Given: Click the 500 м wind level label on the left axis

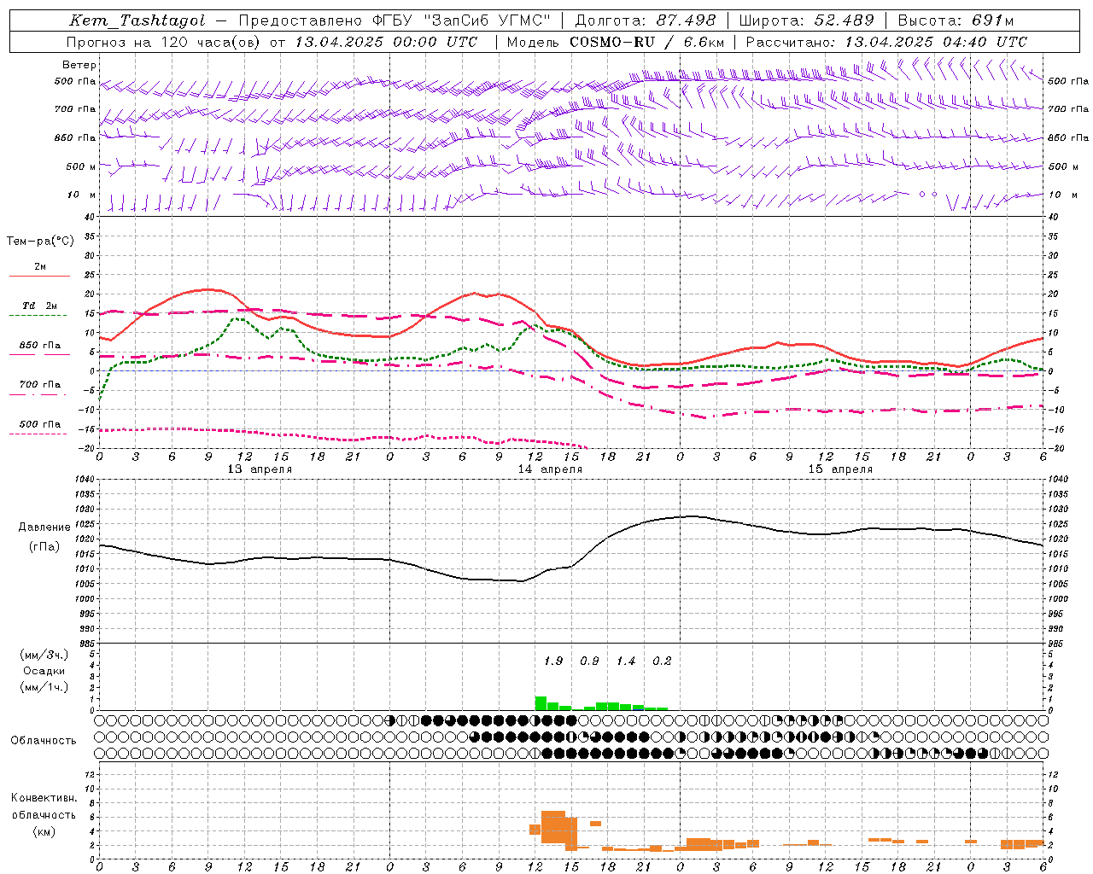Looking at the screenshot, I should click(81, 166).
